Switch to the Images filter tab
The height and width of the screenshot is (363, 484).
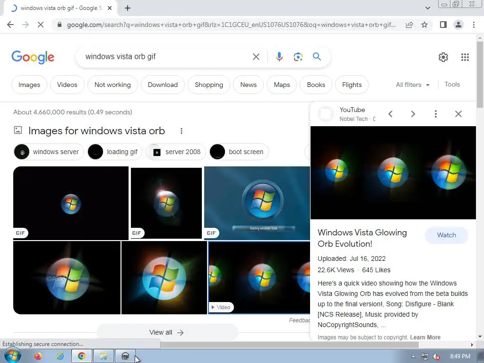29,85
